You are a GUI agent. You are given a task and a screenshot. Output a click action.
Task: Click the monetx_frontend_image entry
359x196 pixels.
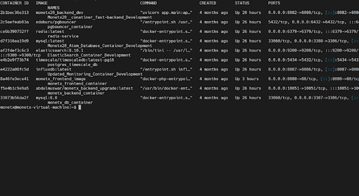61,79
